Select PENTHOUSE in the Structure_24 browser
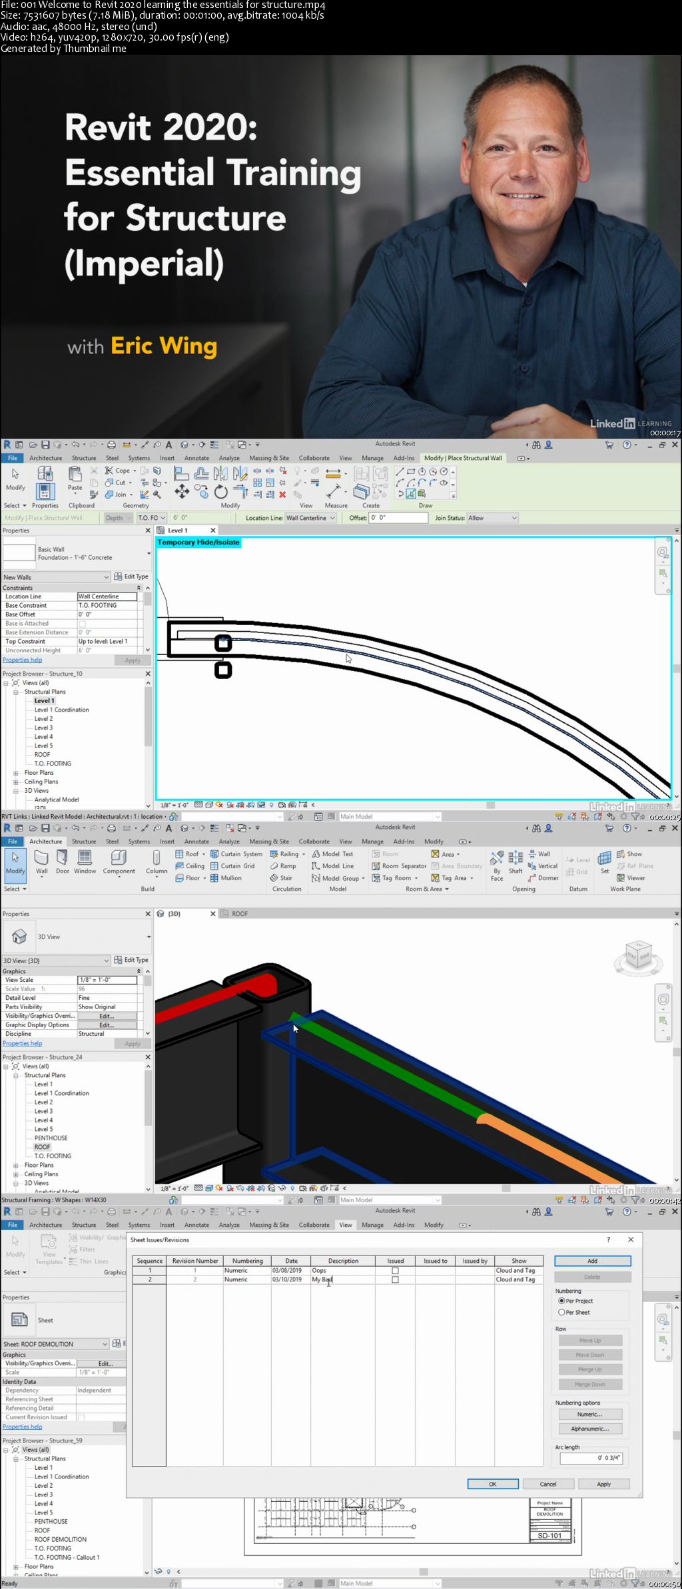The image size is (682, 1589). pyautogui.click(x=51, y=1138)
